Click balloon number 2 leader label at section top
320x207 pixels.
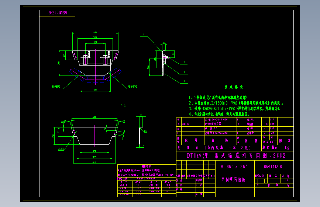[x=144, y=34]
